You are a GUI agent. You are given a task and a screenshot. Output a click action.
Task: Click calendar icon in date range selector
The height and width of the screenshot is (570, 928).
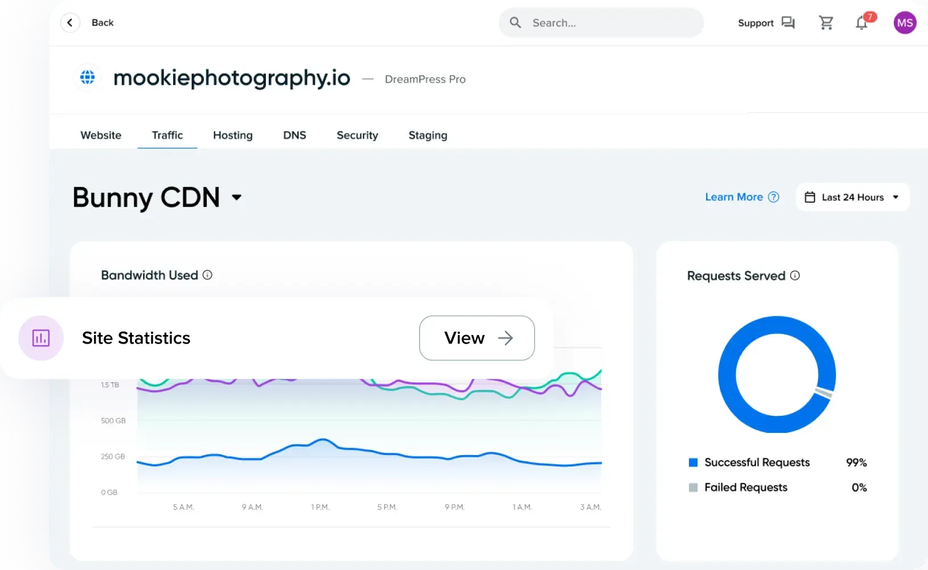click(810, 197)
